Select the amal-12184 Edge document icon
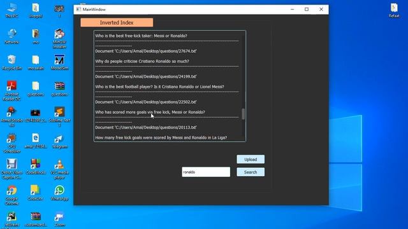This screenshot has width=408, height=229. click(36, 141)
